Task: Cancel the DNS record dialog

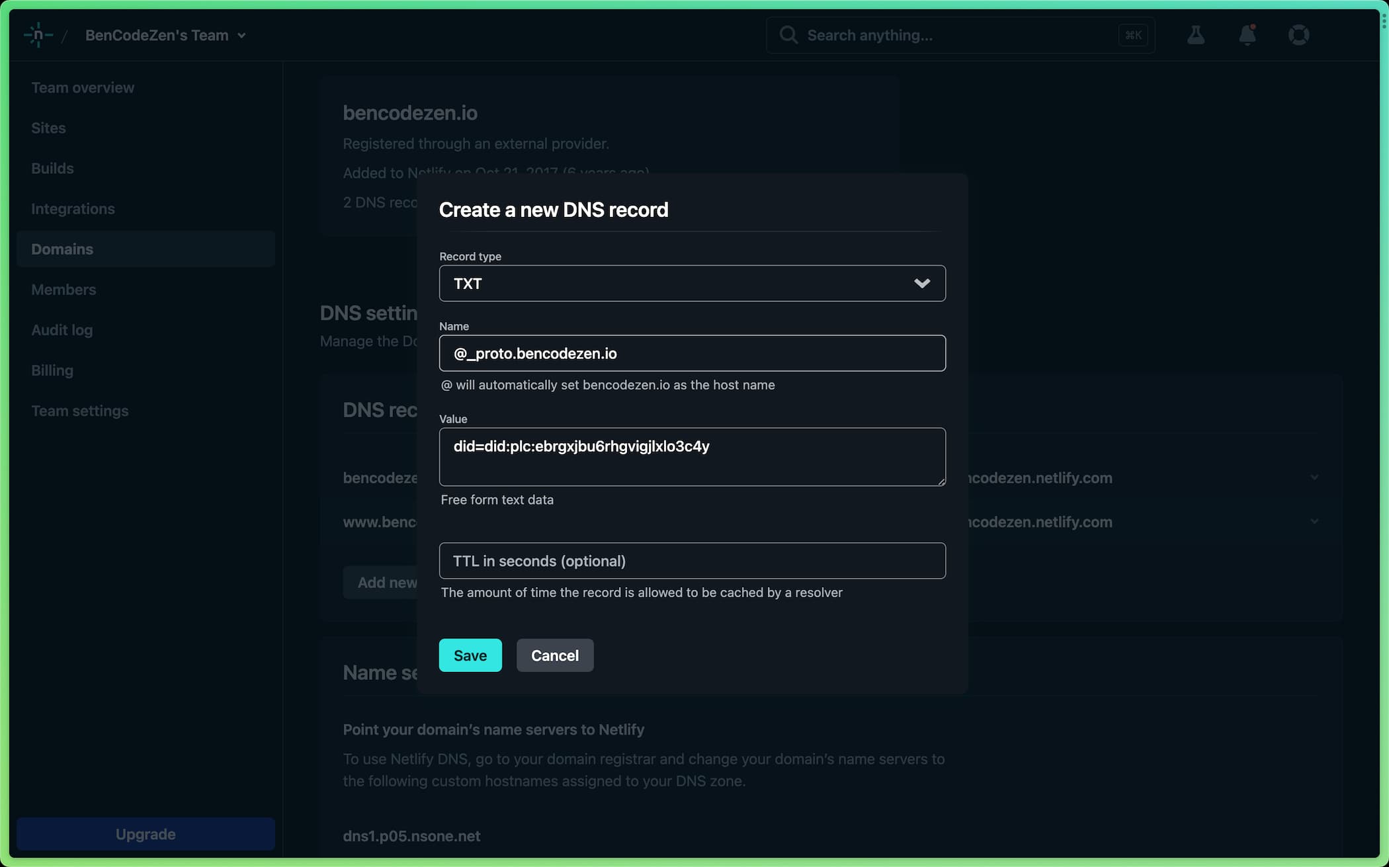Action: coord(554,655)
